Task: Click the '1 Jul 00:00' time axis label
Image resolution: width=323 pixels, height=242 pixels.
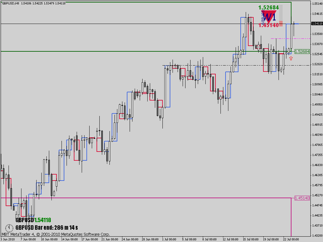Action: pyautogui.click(x=169, y=239)
